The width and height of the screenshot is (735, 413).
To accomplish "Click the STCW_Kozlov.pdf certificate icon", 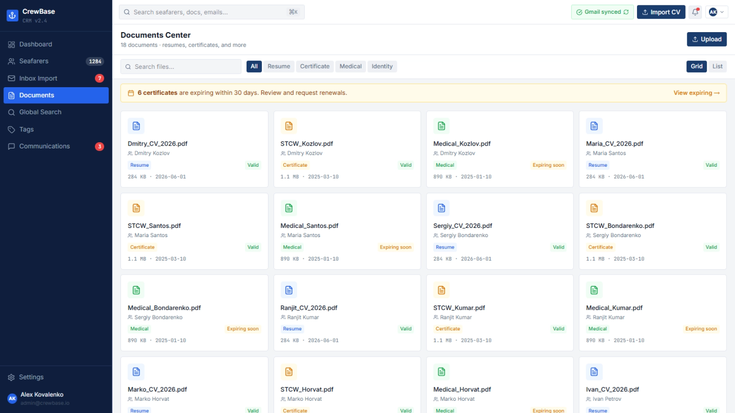I will pos(289,126).
